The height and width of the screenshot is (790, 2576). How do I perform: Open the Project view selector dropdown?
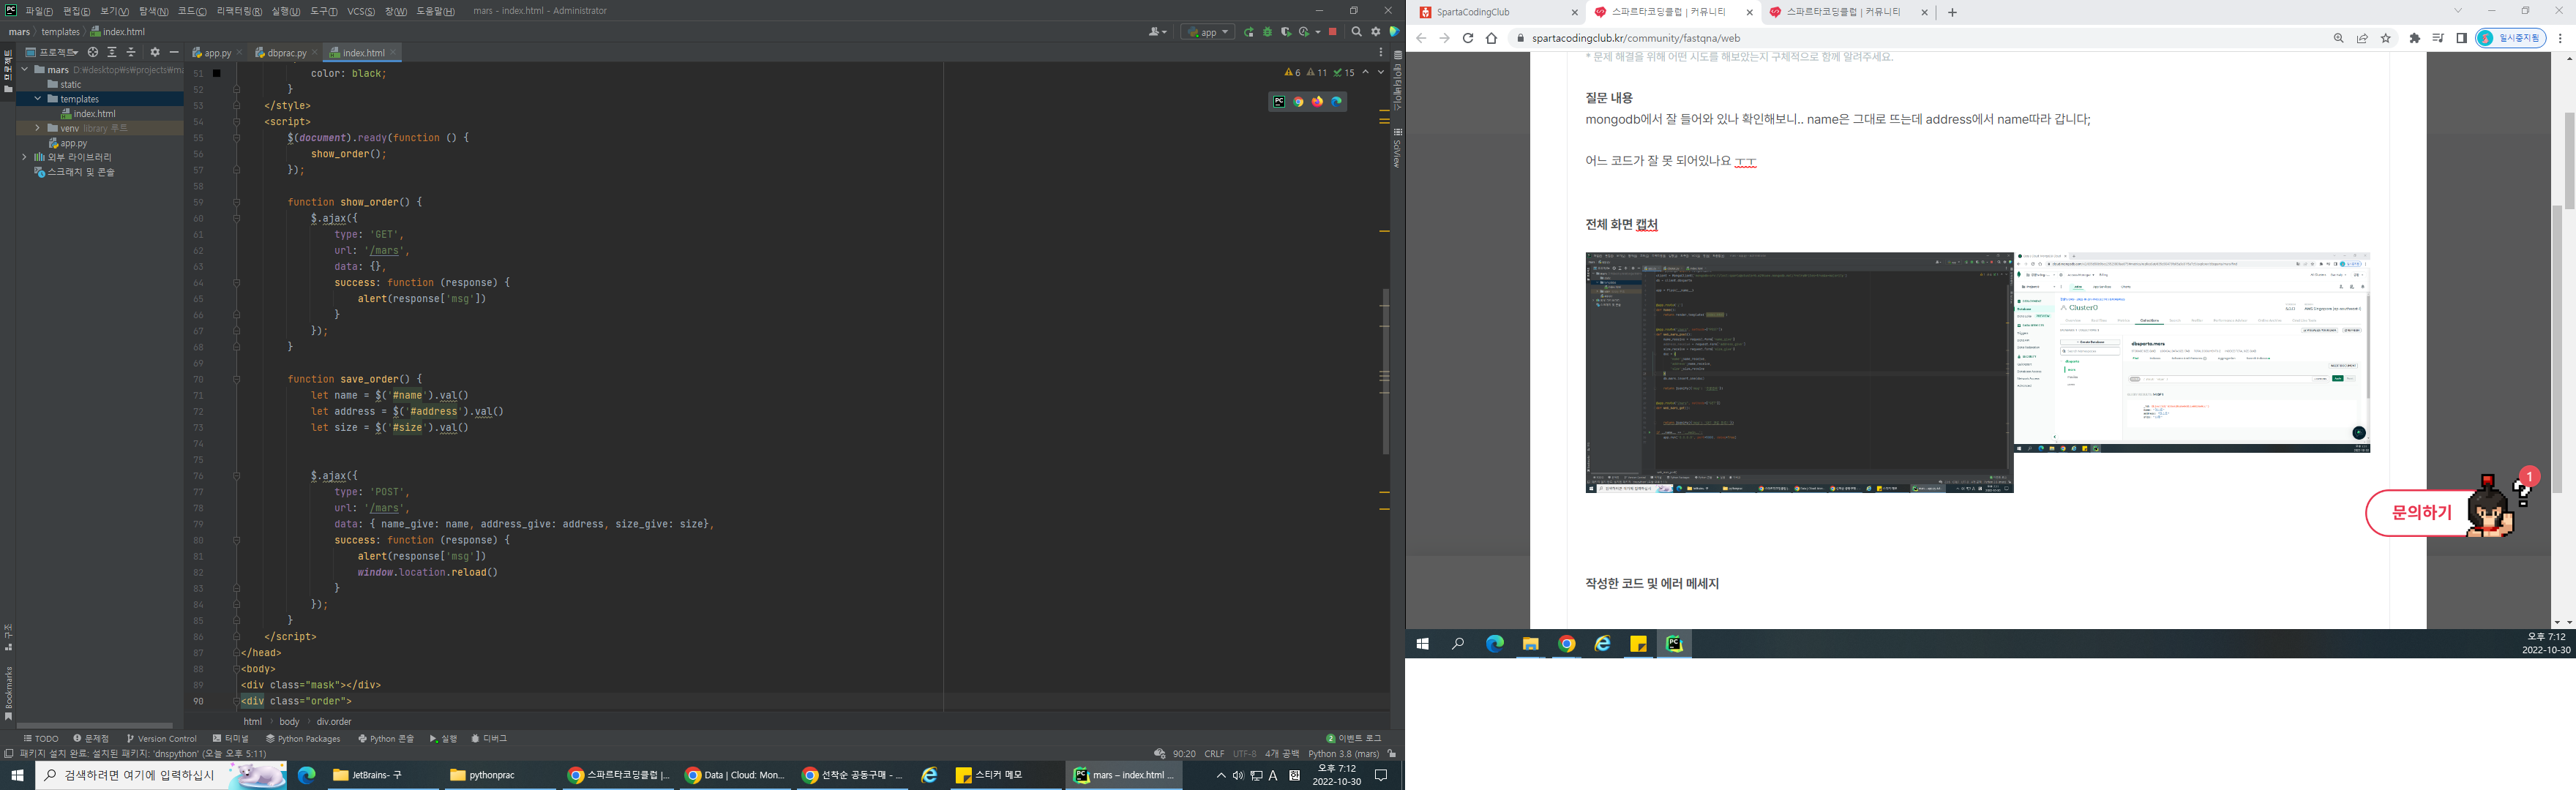[x=51, y=52]
